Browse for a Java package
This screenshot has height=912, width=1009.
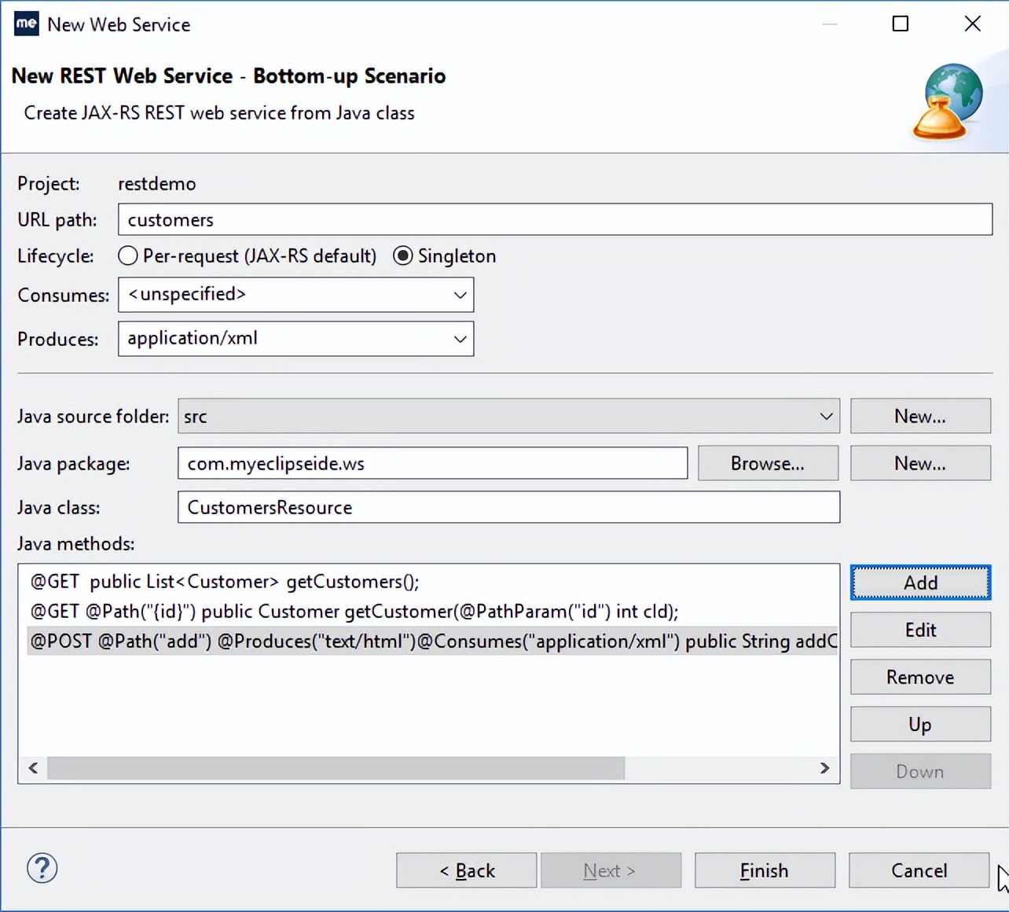(767, 463)
